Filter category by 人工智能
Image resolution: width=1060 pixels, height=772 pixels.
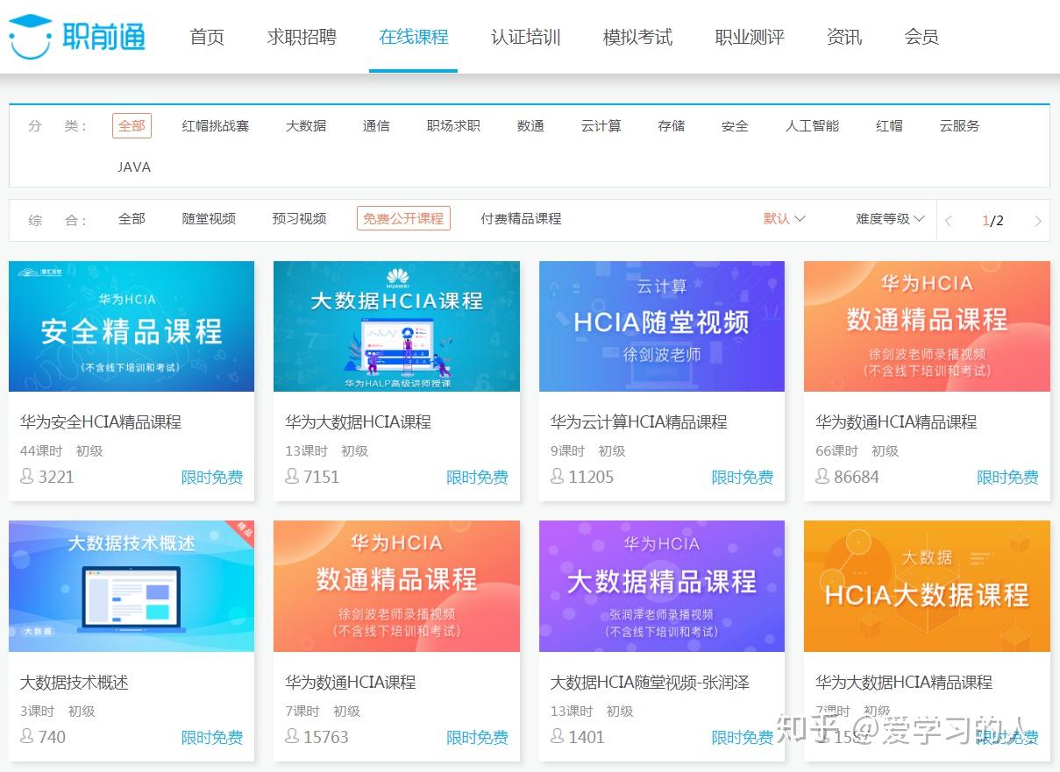(812, 126)
